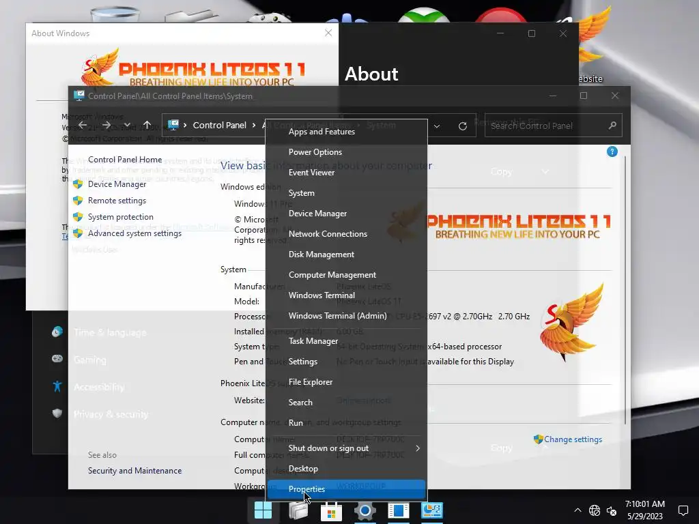This screenshot has height=524, width=699.
Task: Click the network globe tray icon
Action: point(595,510)
